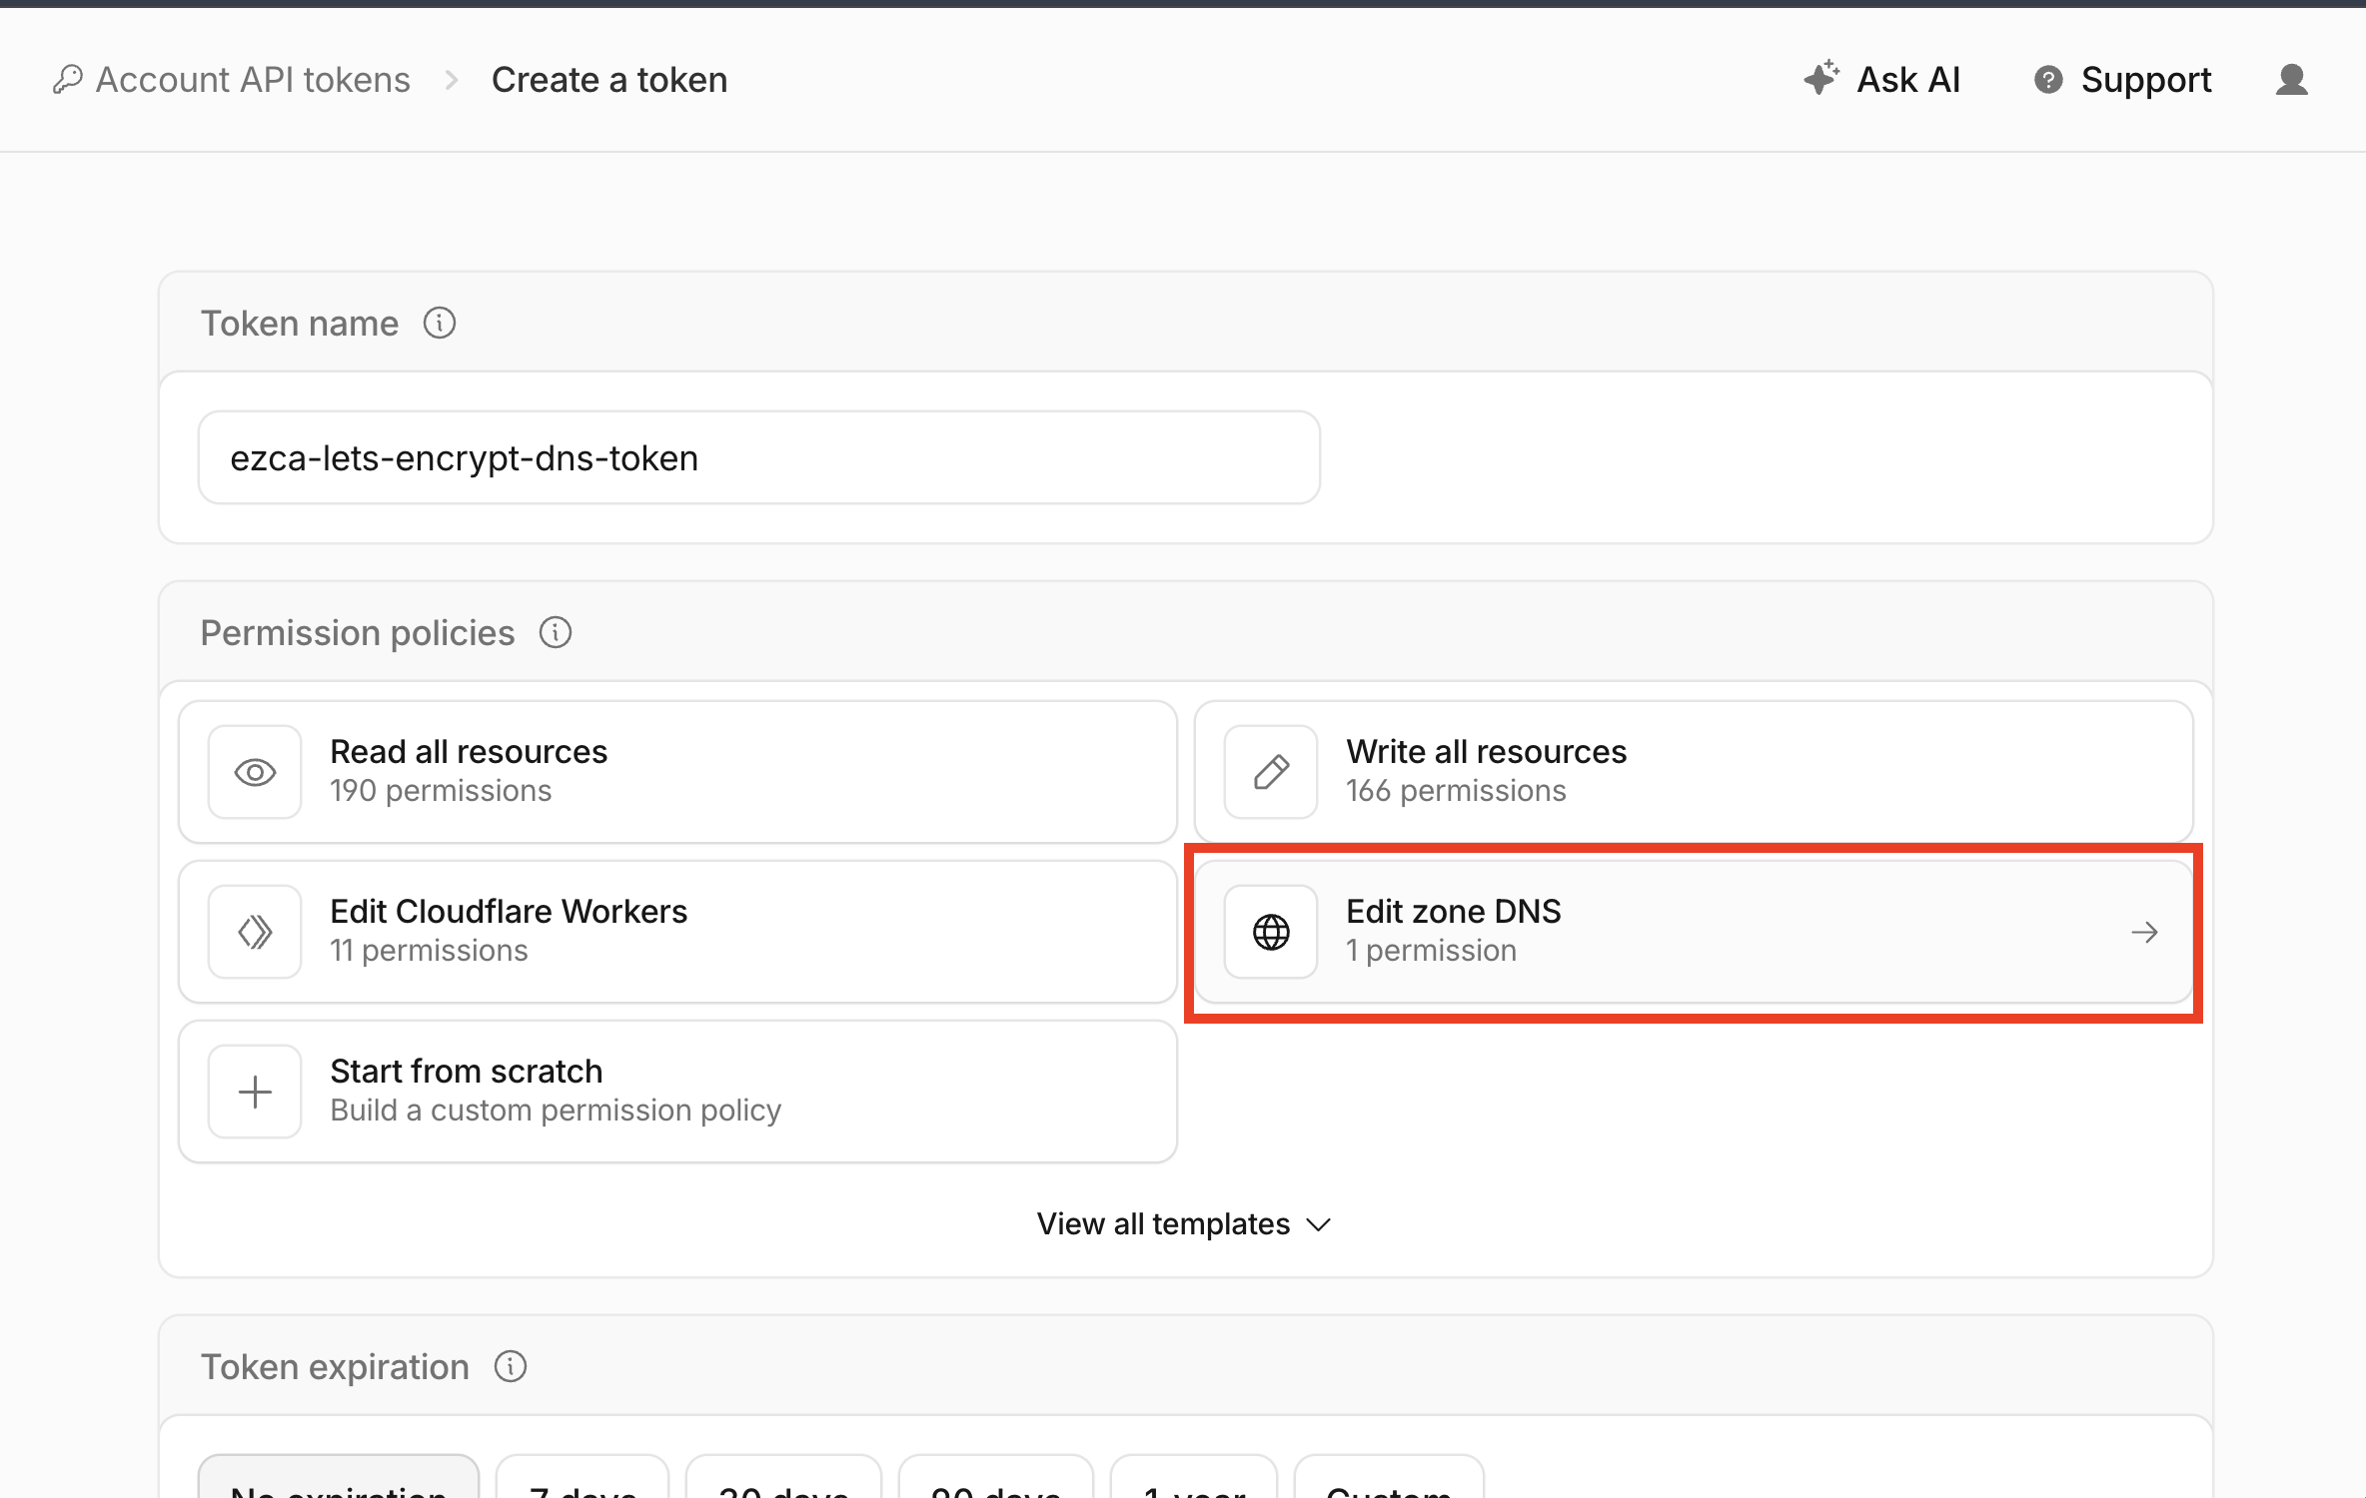Select the Edit Cloudflare Workers template
The image size is (2366, 1498).
[x=677, y=932]
